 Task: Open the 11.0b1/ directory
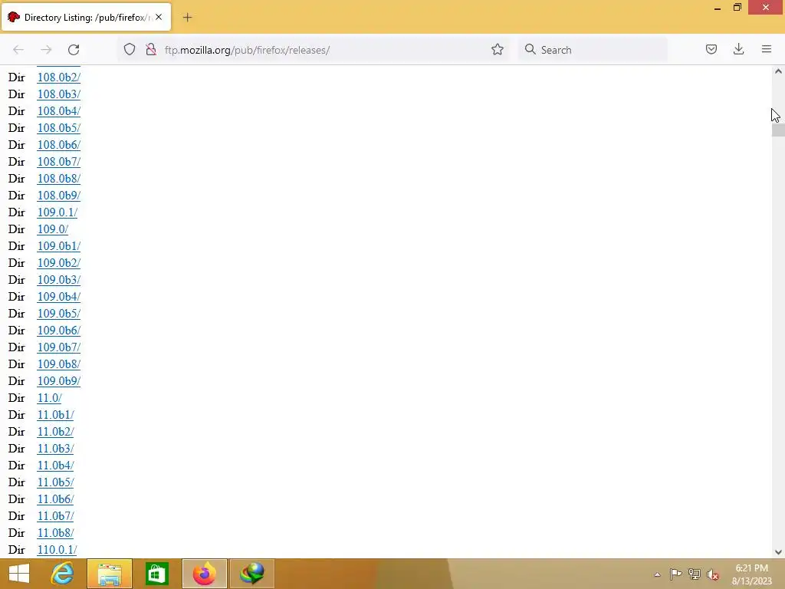[55, 415]
